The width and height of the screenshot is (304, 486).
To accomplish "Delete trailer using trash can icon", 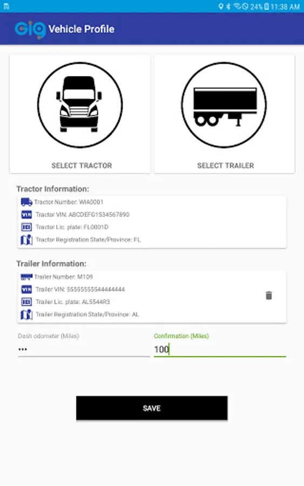I will pyautogui.click(x=269, y=295).
